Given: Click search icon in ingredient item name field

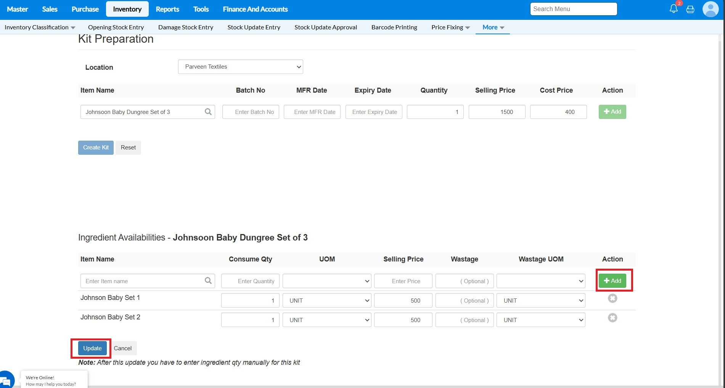Looking at the screenshot, I should pyautogui.click(x=208, y=281).
